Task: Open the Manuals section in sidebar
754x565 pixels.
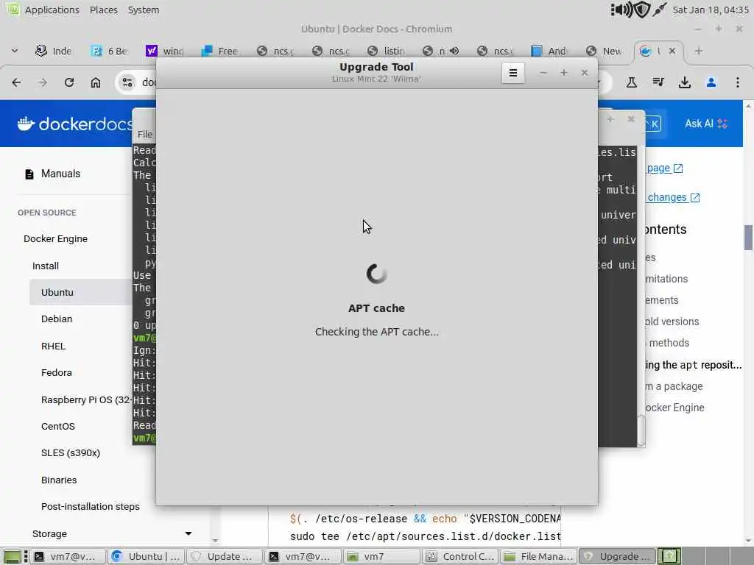Action: click(x=60, y=174)
